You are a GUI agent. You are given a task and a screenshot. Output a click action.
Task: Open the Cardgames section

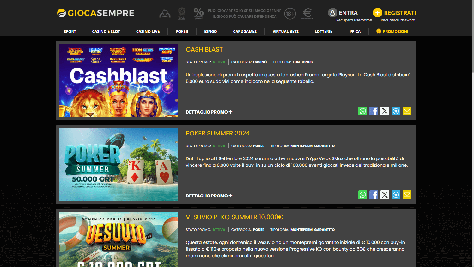[x=245, y=31]
